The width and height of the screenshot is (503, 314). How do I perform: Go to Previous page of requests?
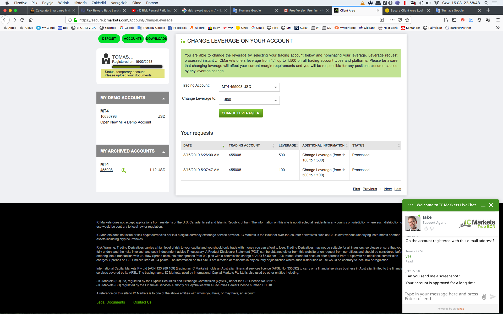(x=370, y=189)
